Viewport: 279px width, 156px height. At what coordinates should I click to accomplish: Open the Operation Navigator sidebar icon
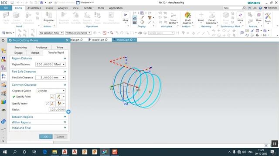pos(3,76)
